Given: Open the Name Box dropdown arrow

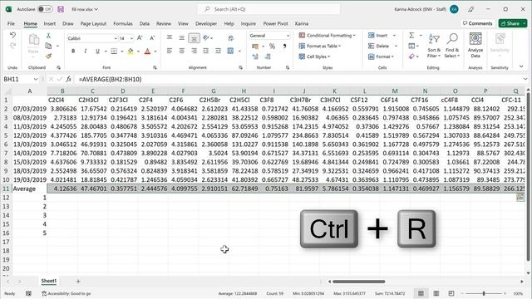Looking at the screenshot, I should (36, 79).
